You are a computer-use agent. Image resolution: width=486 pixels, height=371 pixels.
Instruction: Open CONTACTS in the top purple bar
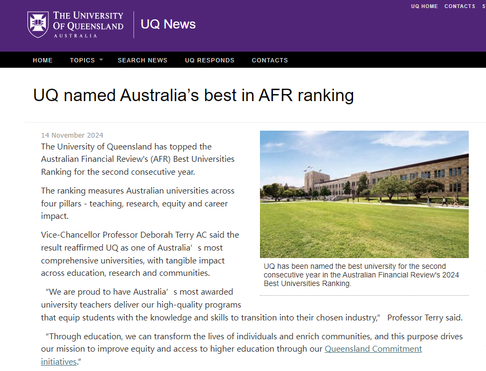pyautogui.click(x=460, y=6)
